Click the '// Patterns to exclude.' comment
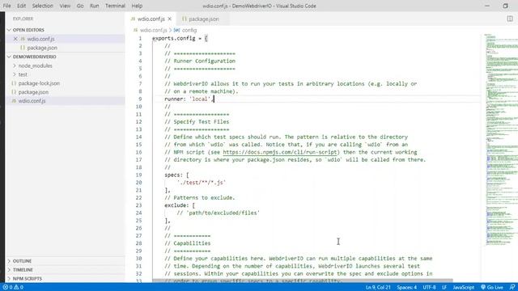 (x=200, y=198)
